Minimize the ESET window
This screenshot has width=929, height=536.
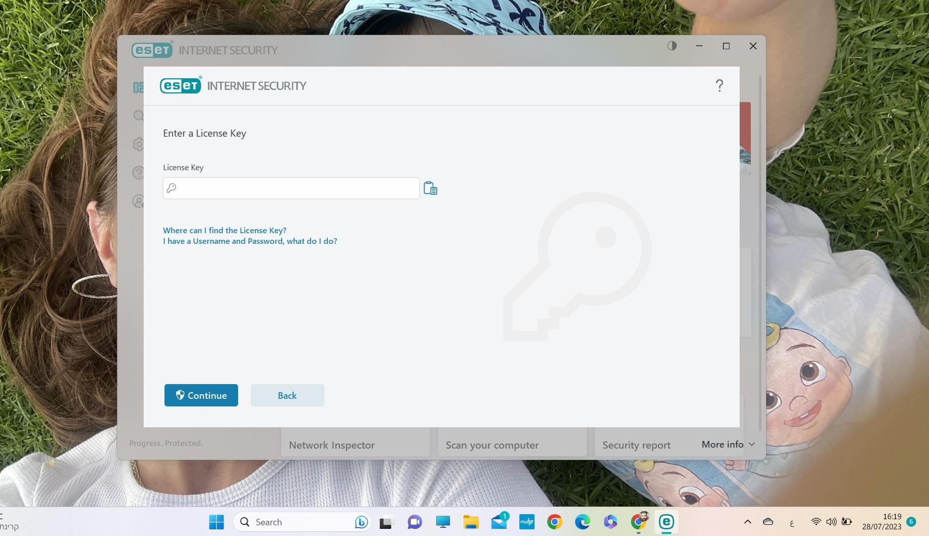pyautogui.click(x=699, y=46)
